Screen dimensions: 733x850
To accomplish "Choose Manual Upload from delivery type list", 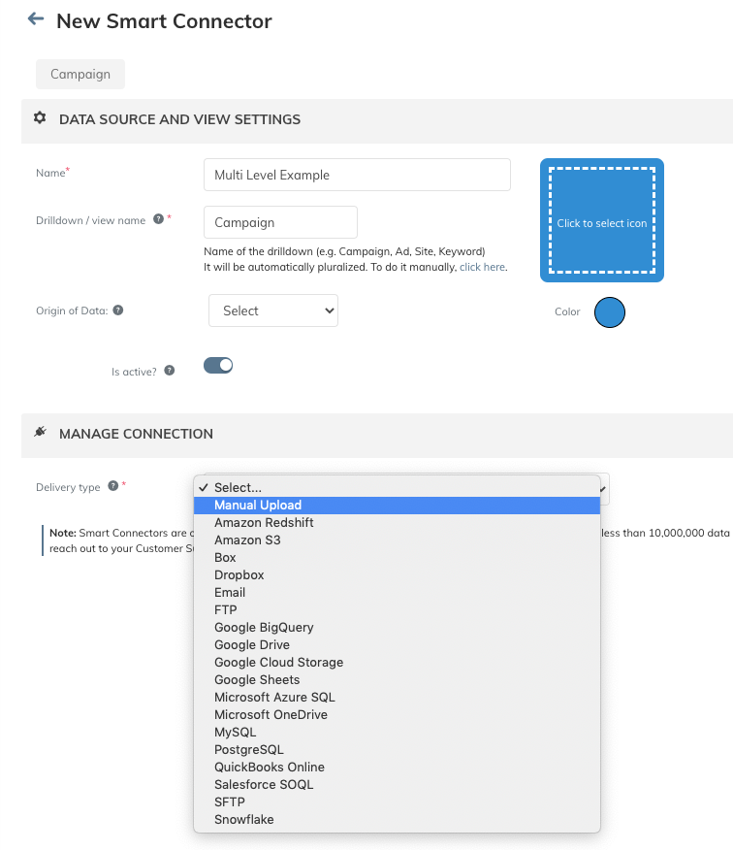I will coord(397,506).
